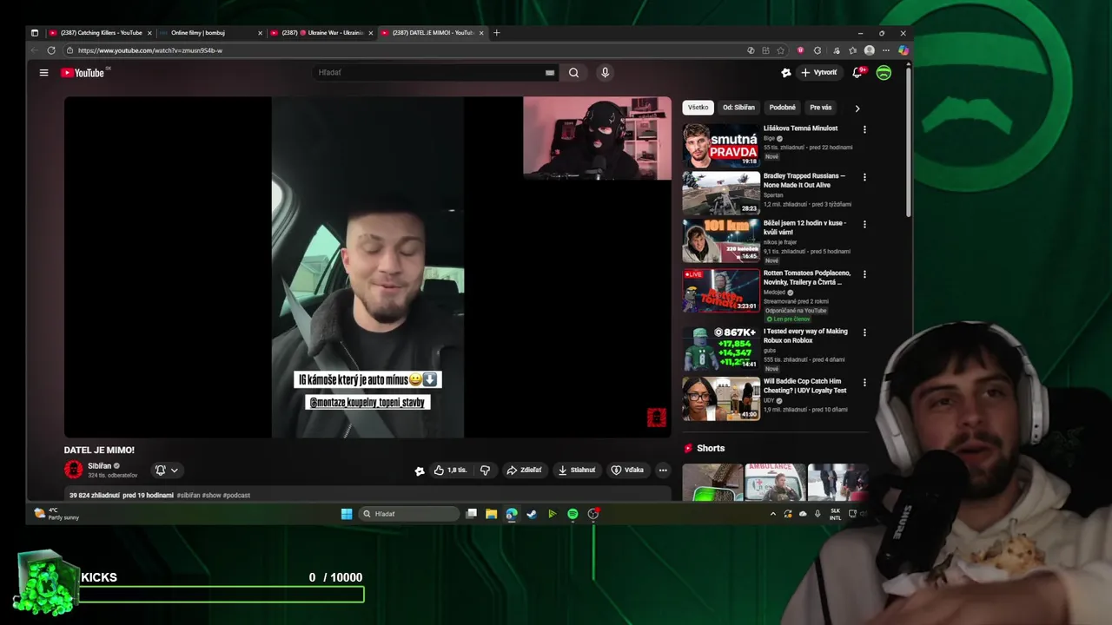The width and height of the screenshot is (1112, 625).
Task: Click the Stiahnuť download button
Action: pyautogui.click(x=577, y=470)
